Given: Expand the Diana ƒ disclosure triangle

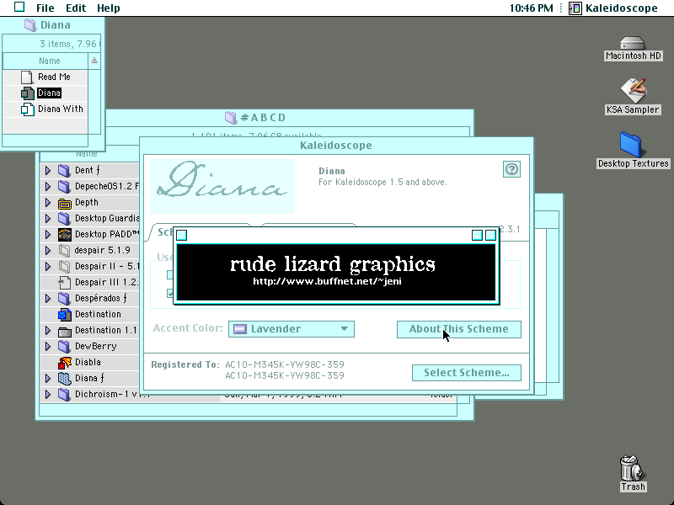Looking at the screenshot, I should click(48, 378).
